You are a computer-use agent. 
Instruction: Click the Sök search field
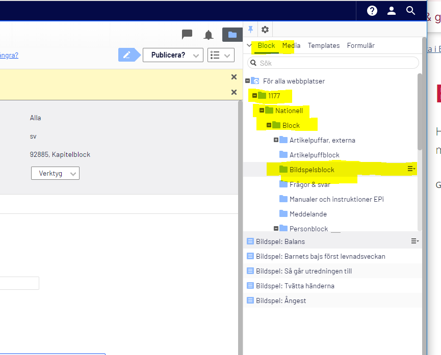[333, 63]
